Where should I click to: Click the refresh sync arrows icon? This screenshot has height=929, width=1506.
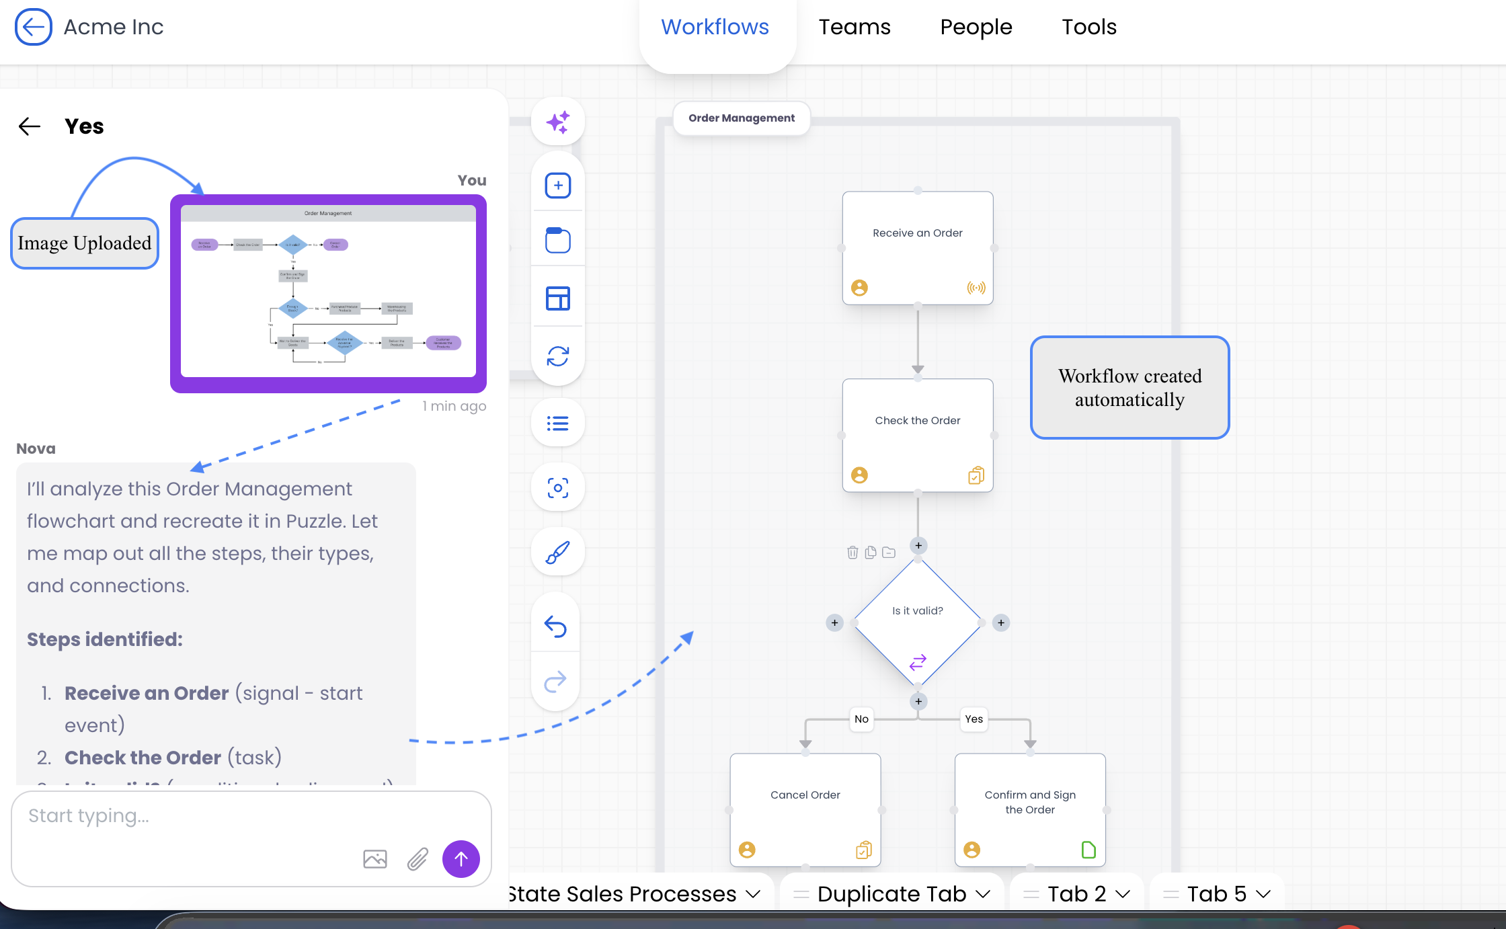(557, 356)
